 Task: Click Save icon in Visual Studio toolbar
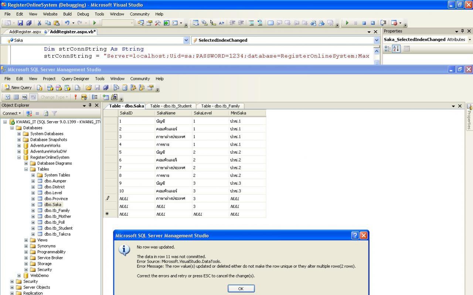pos(20,23)
